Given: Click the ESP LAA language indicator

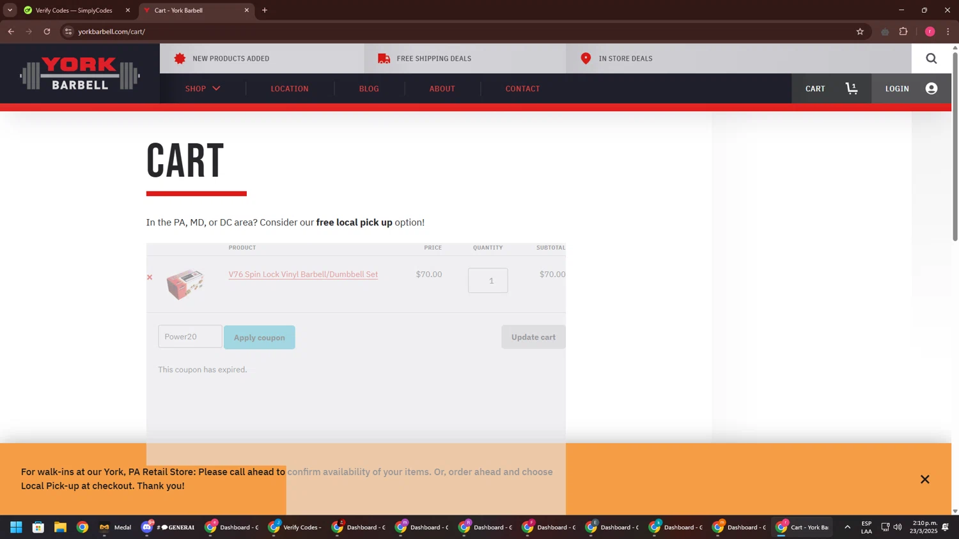Looking at the screenshot, I should pyautogui.click(x=866, y=528).
